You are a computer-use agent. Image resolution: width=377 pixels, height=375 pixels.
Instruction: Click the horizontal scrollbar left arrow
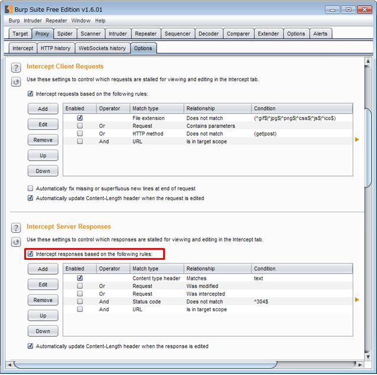(x=9, y=365)
